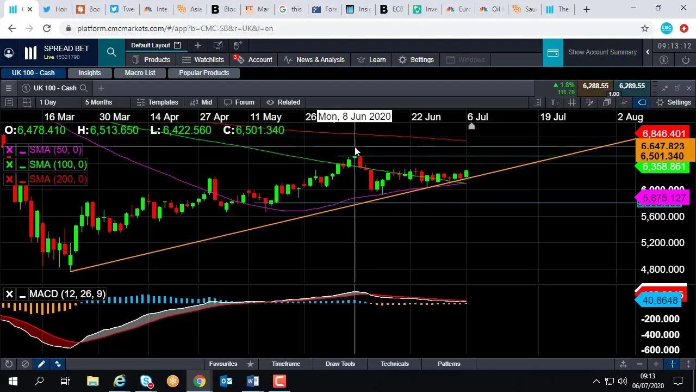This screenshot has width=696, height=392.
Task: Click the stacked windows overlay icon
Action: pyautogui.click(x=607, y=102)
